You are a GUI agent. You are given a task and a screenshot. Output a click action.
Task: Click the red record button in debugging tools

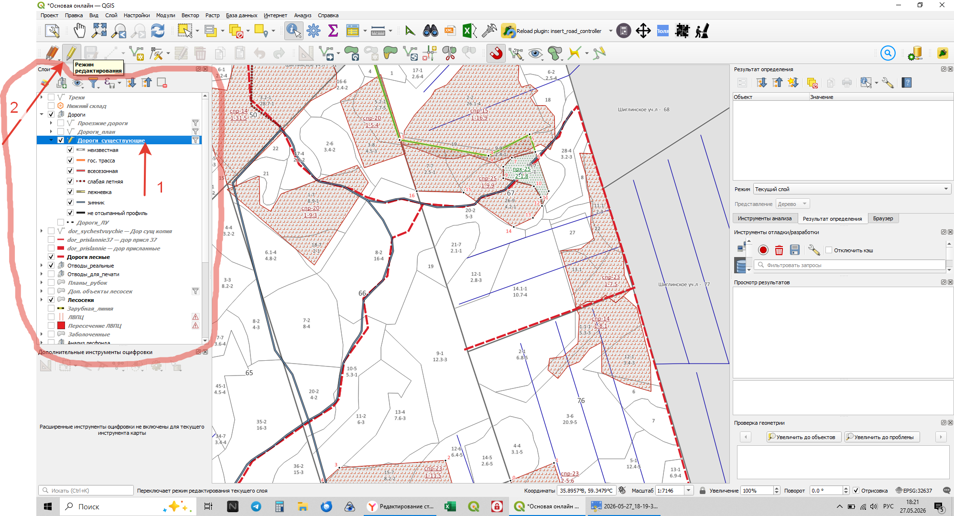[x=763, y=250]
